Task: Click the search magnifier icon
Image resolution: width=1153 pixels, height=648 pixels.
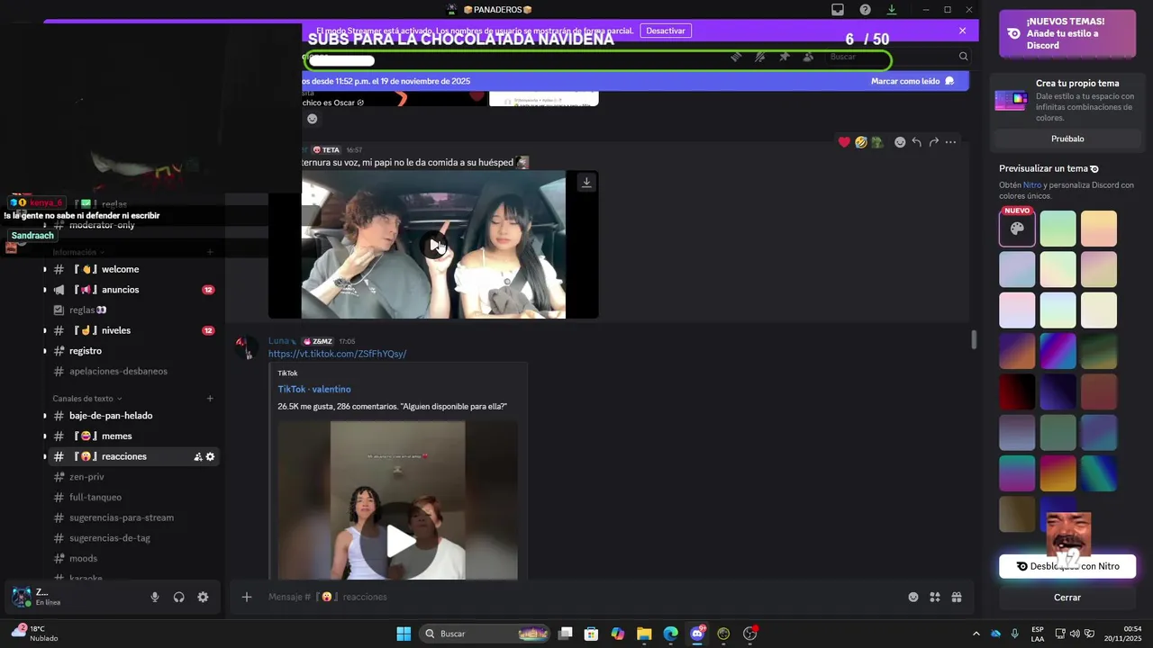Action: [963, 57]
